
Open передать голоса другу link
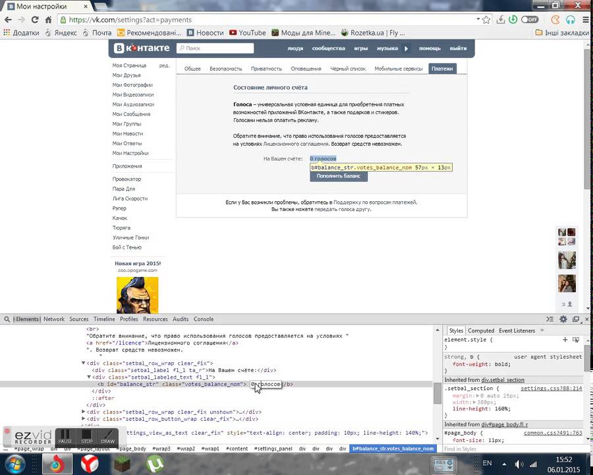point(342,209)
